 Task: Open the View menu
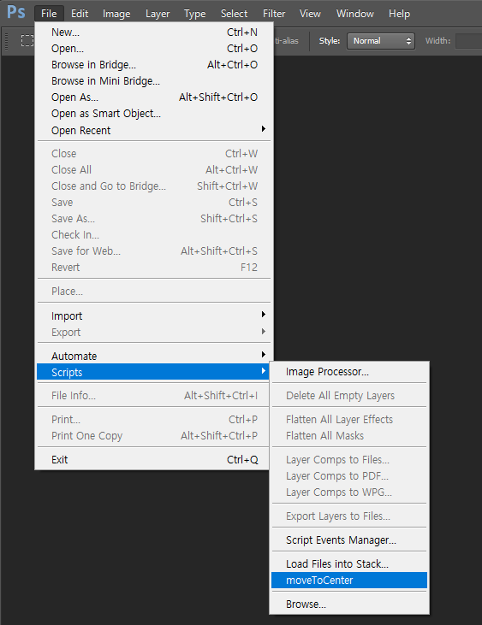click(x=310, y=14)
